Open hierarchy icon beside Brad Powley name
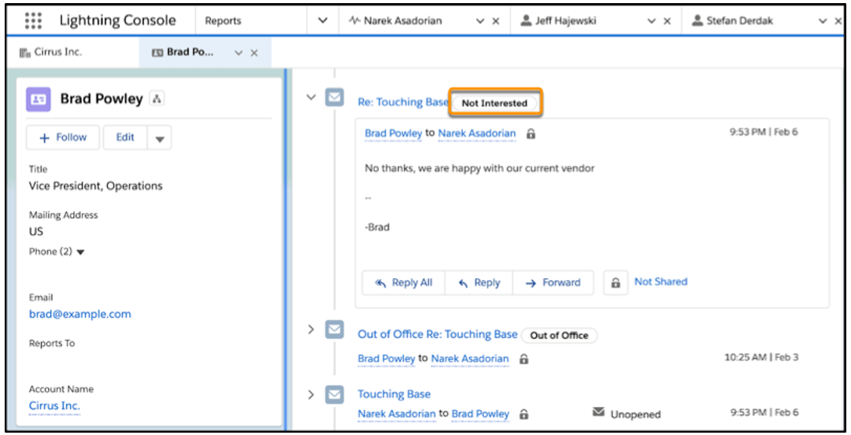Viewport: 851px width, 435px height. click(x=157, y=98)
